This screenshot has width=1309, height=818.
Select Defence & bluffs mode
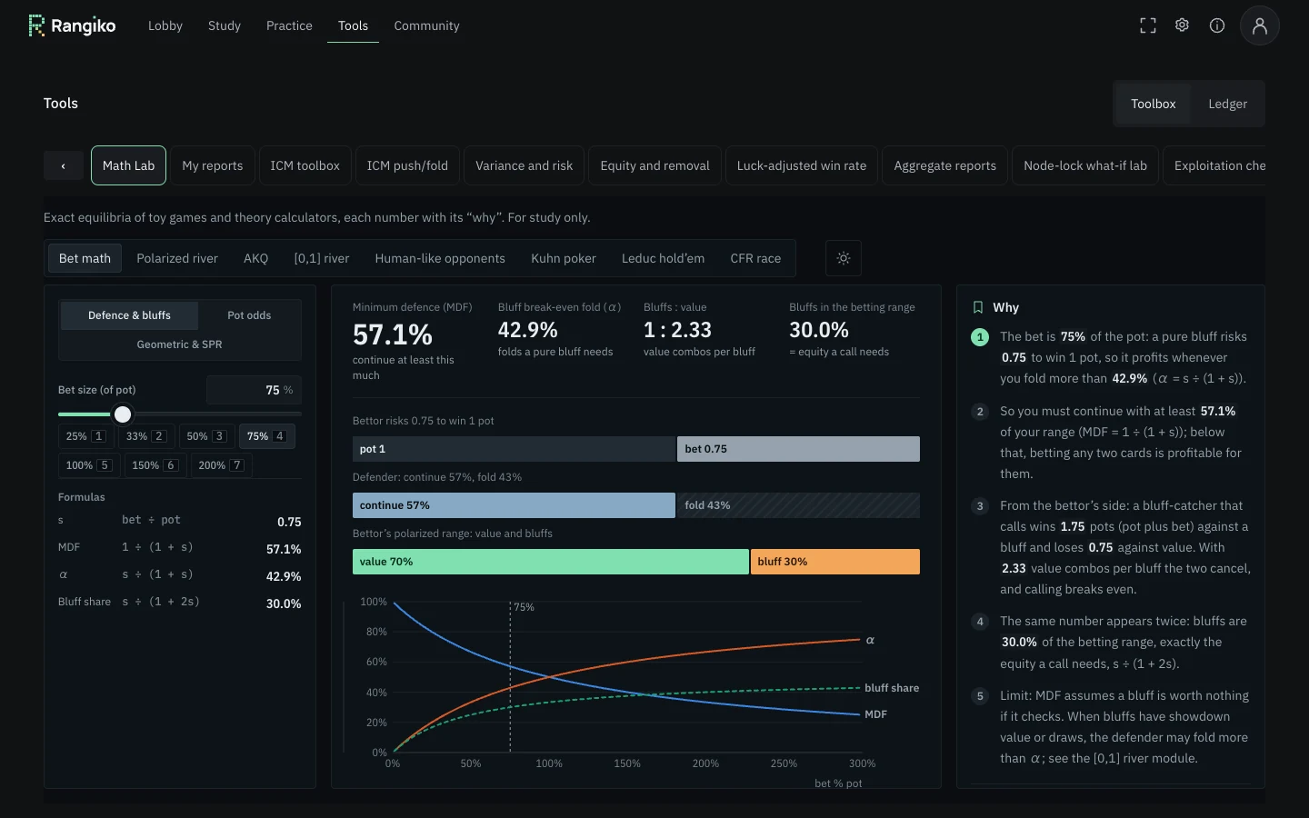point(129,315)
